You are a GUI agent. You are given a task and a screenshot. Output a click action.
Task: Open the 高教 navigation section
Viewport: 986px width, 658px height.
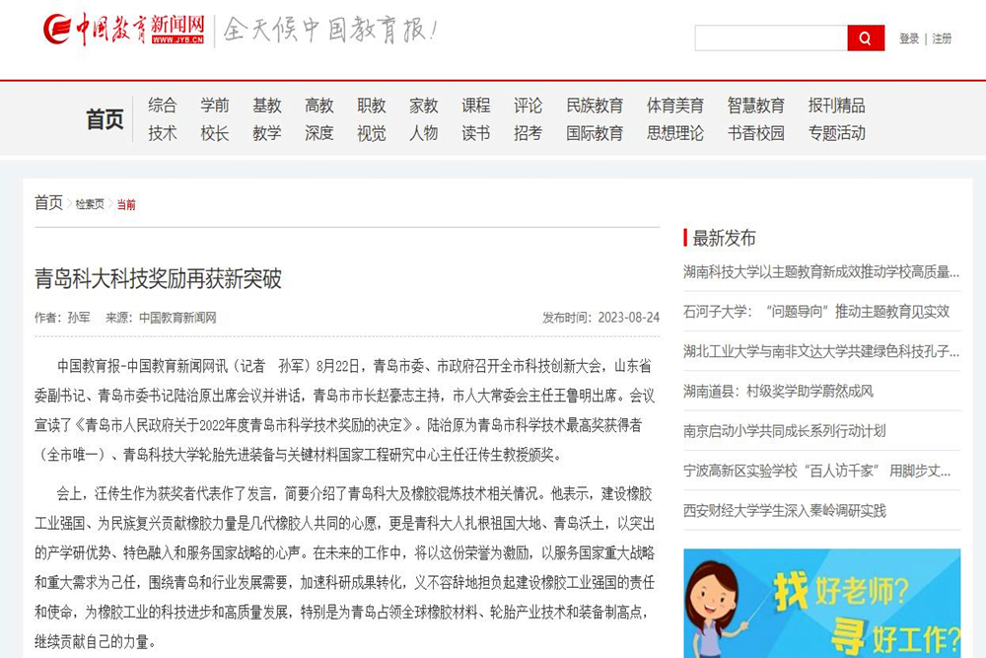[319, 106]
